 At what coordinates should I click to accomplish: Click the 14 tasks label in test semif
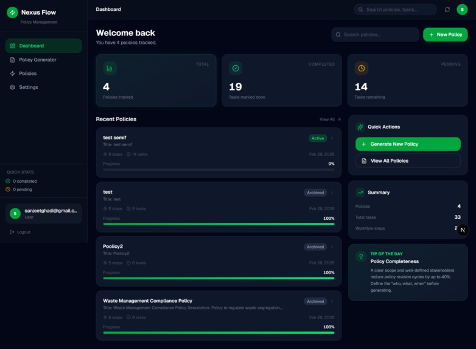137,154
